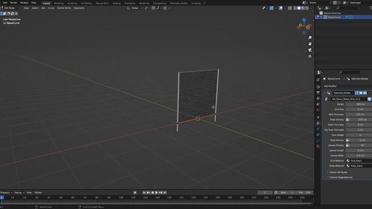The height and width of the screenshot is (209, 372).
Task: Open the shading options dropdown arrow
Action: coord(311,8)
